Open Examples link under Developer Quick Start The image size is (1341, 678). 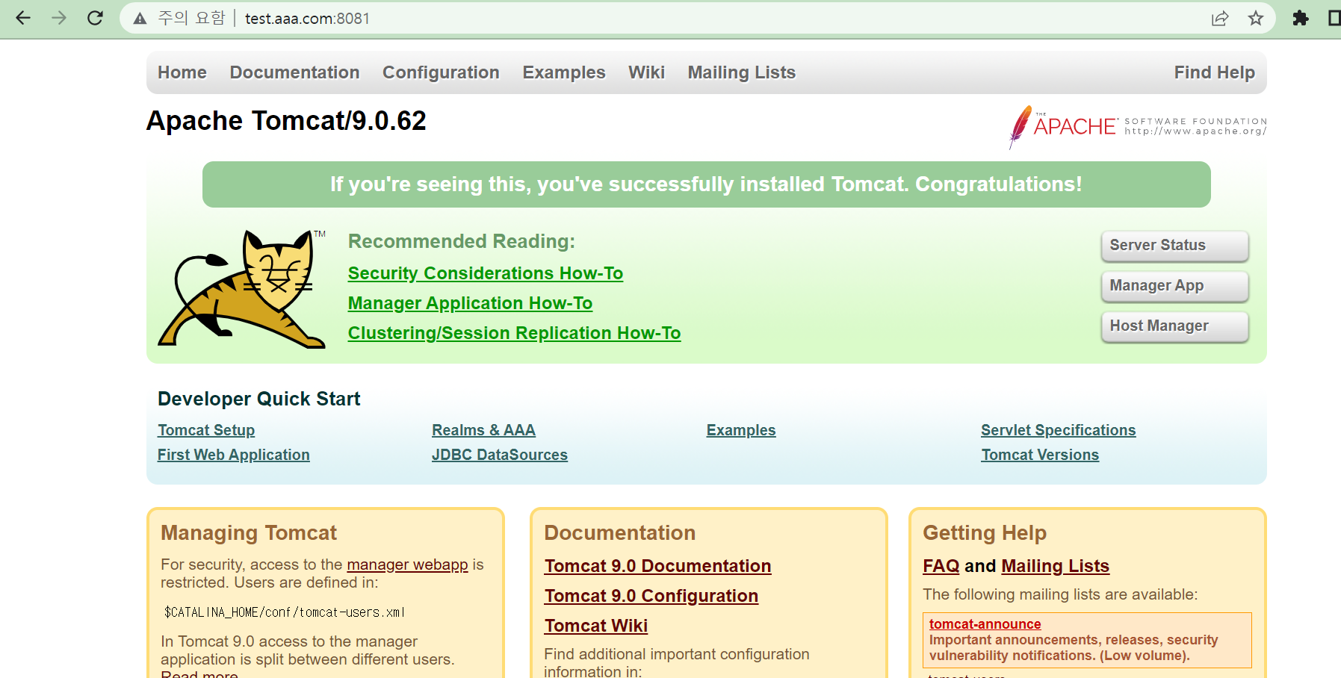pyautogui.click(x=741, y=430)
